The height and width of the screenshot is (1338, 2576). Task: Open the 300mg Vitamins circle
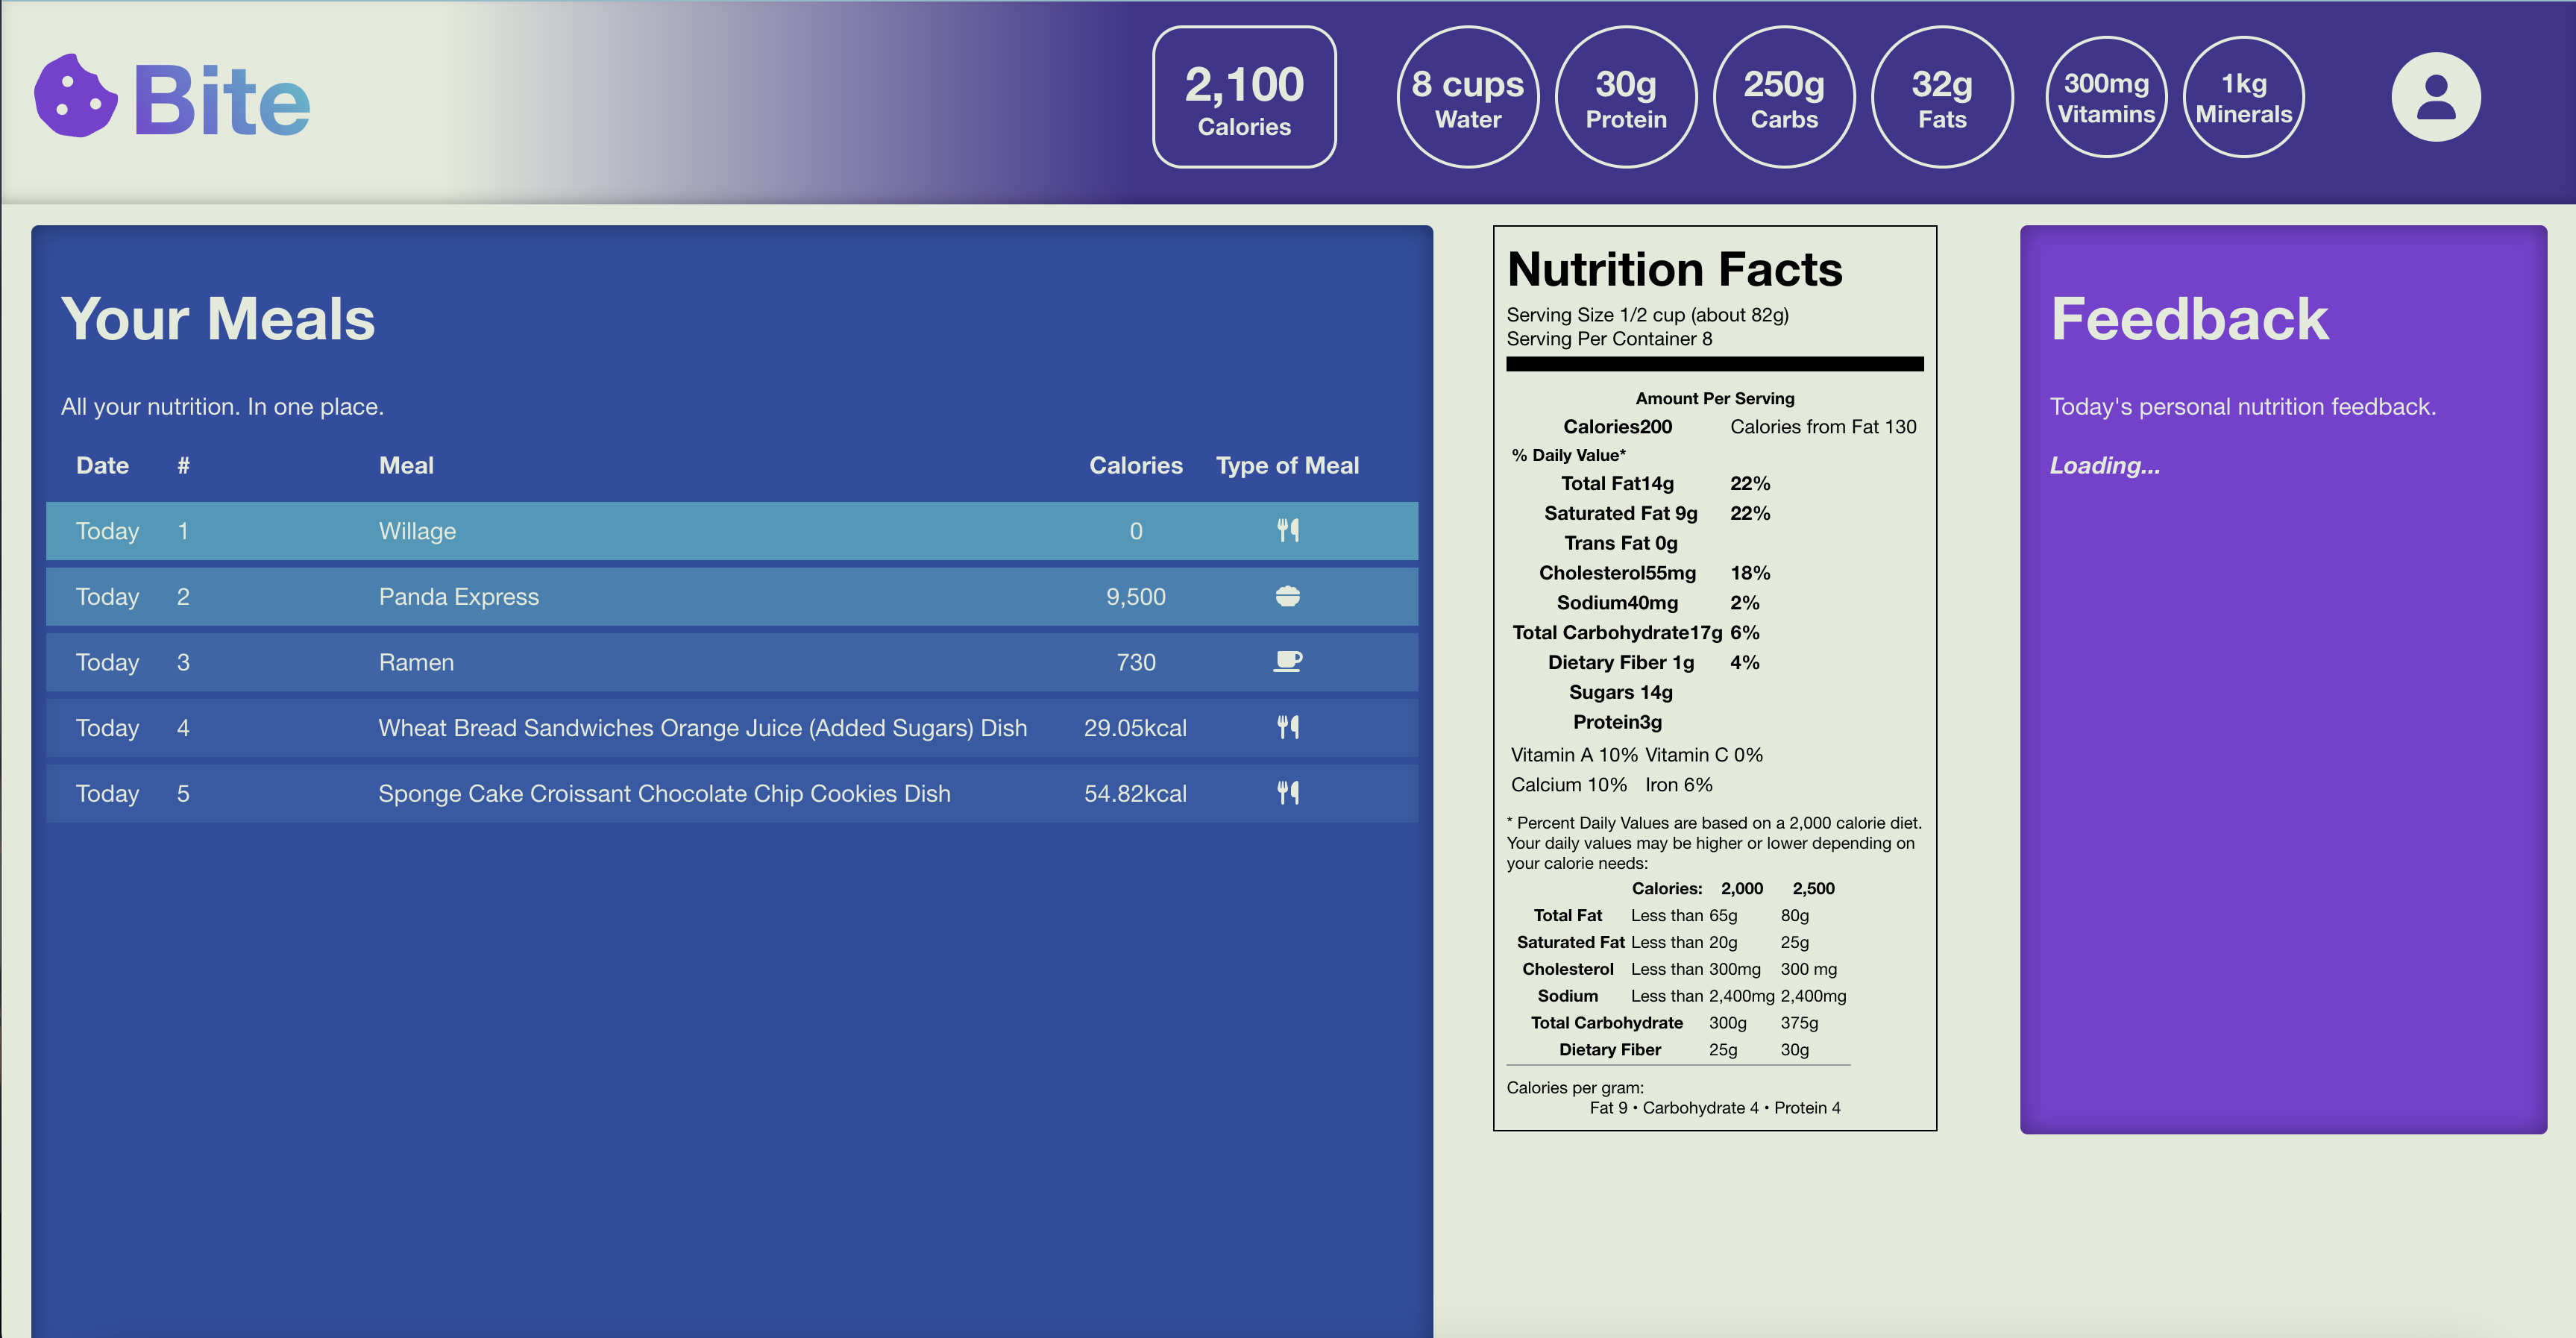(2105, 97)
